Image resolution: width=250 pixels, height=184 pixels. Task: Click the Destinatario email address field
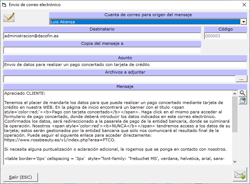[102, 36]
